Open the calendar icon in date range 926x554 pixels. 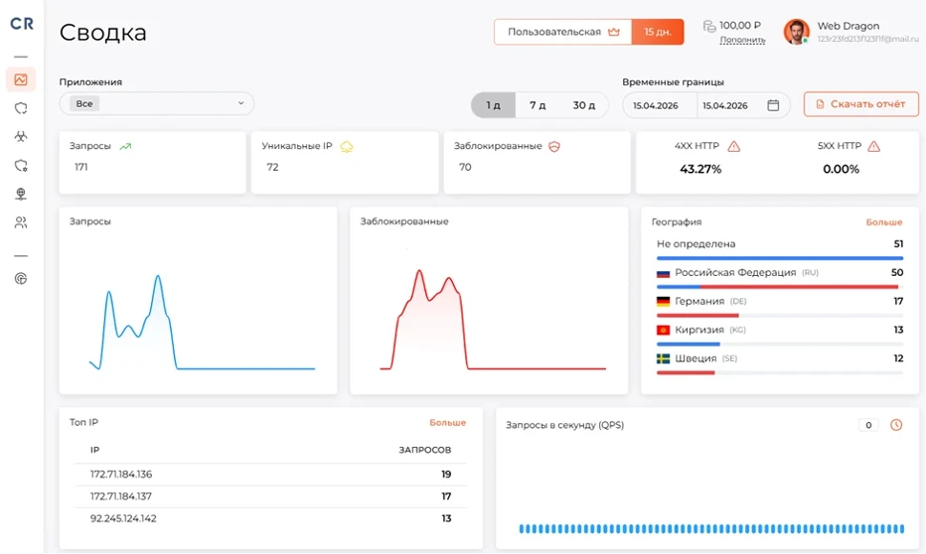pyautogui.click(x=773, y=105)
